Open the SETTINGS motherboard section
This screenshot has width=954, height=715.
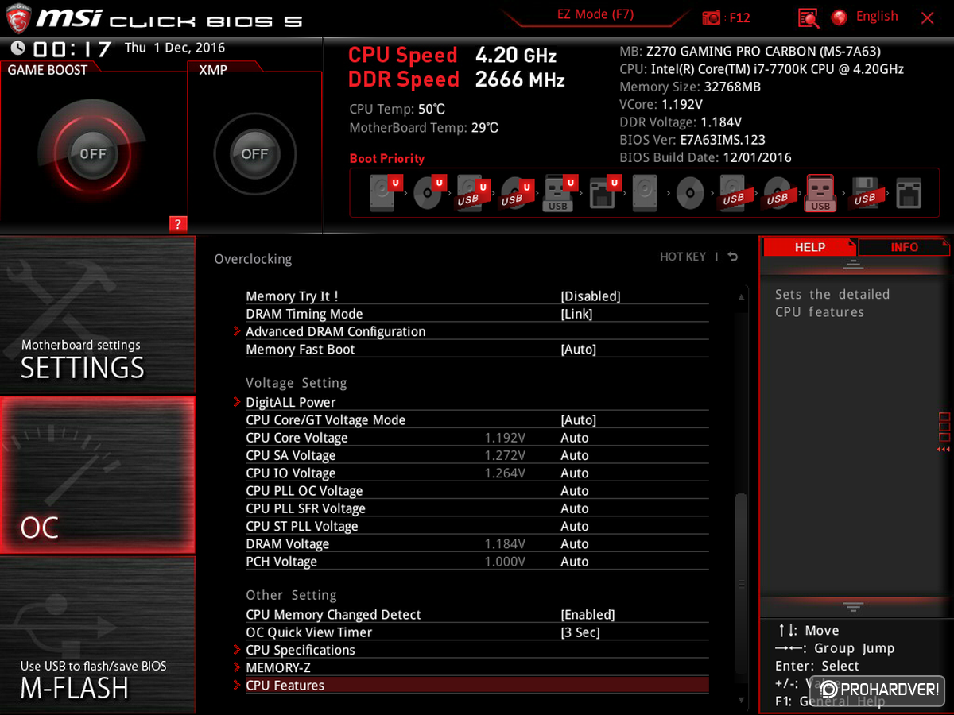[x=97, y=315]
